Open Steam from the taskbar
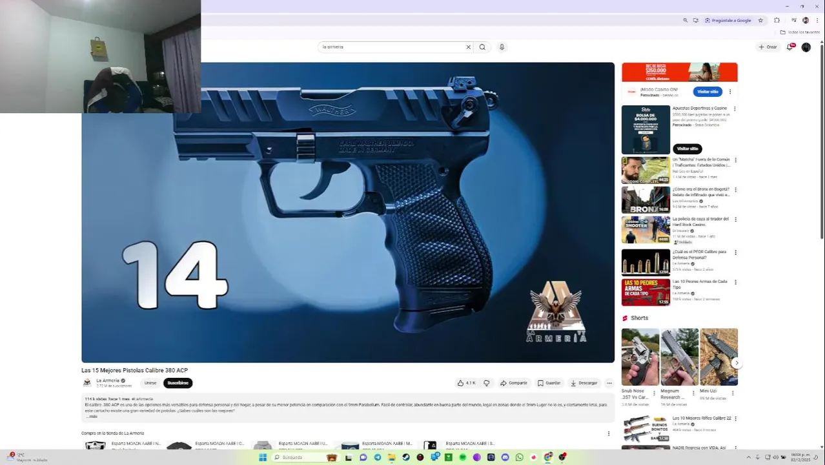The image size is (825, 465). click(x=406, y=457)
